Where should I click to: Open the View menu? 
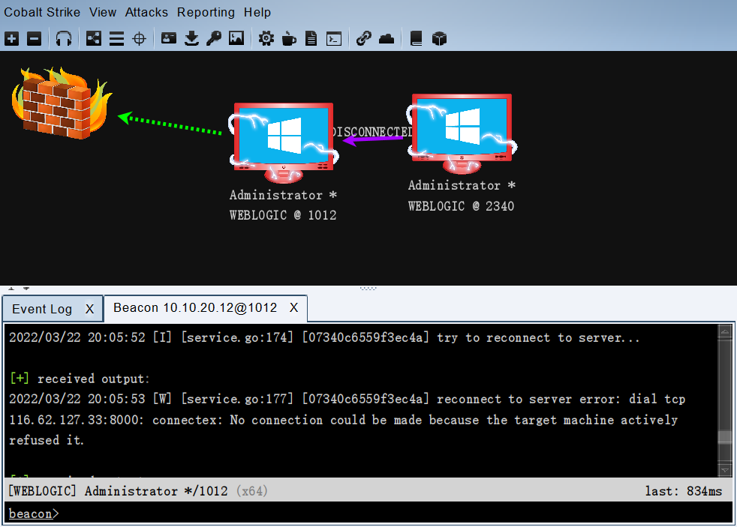point(103,12)
